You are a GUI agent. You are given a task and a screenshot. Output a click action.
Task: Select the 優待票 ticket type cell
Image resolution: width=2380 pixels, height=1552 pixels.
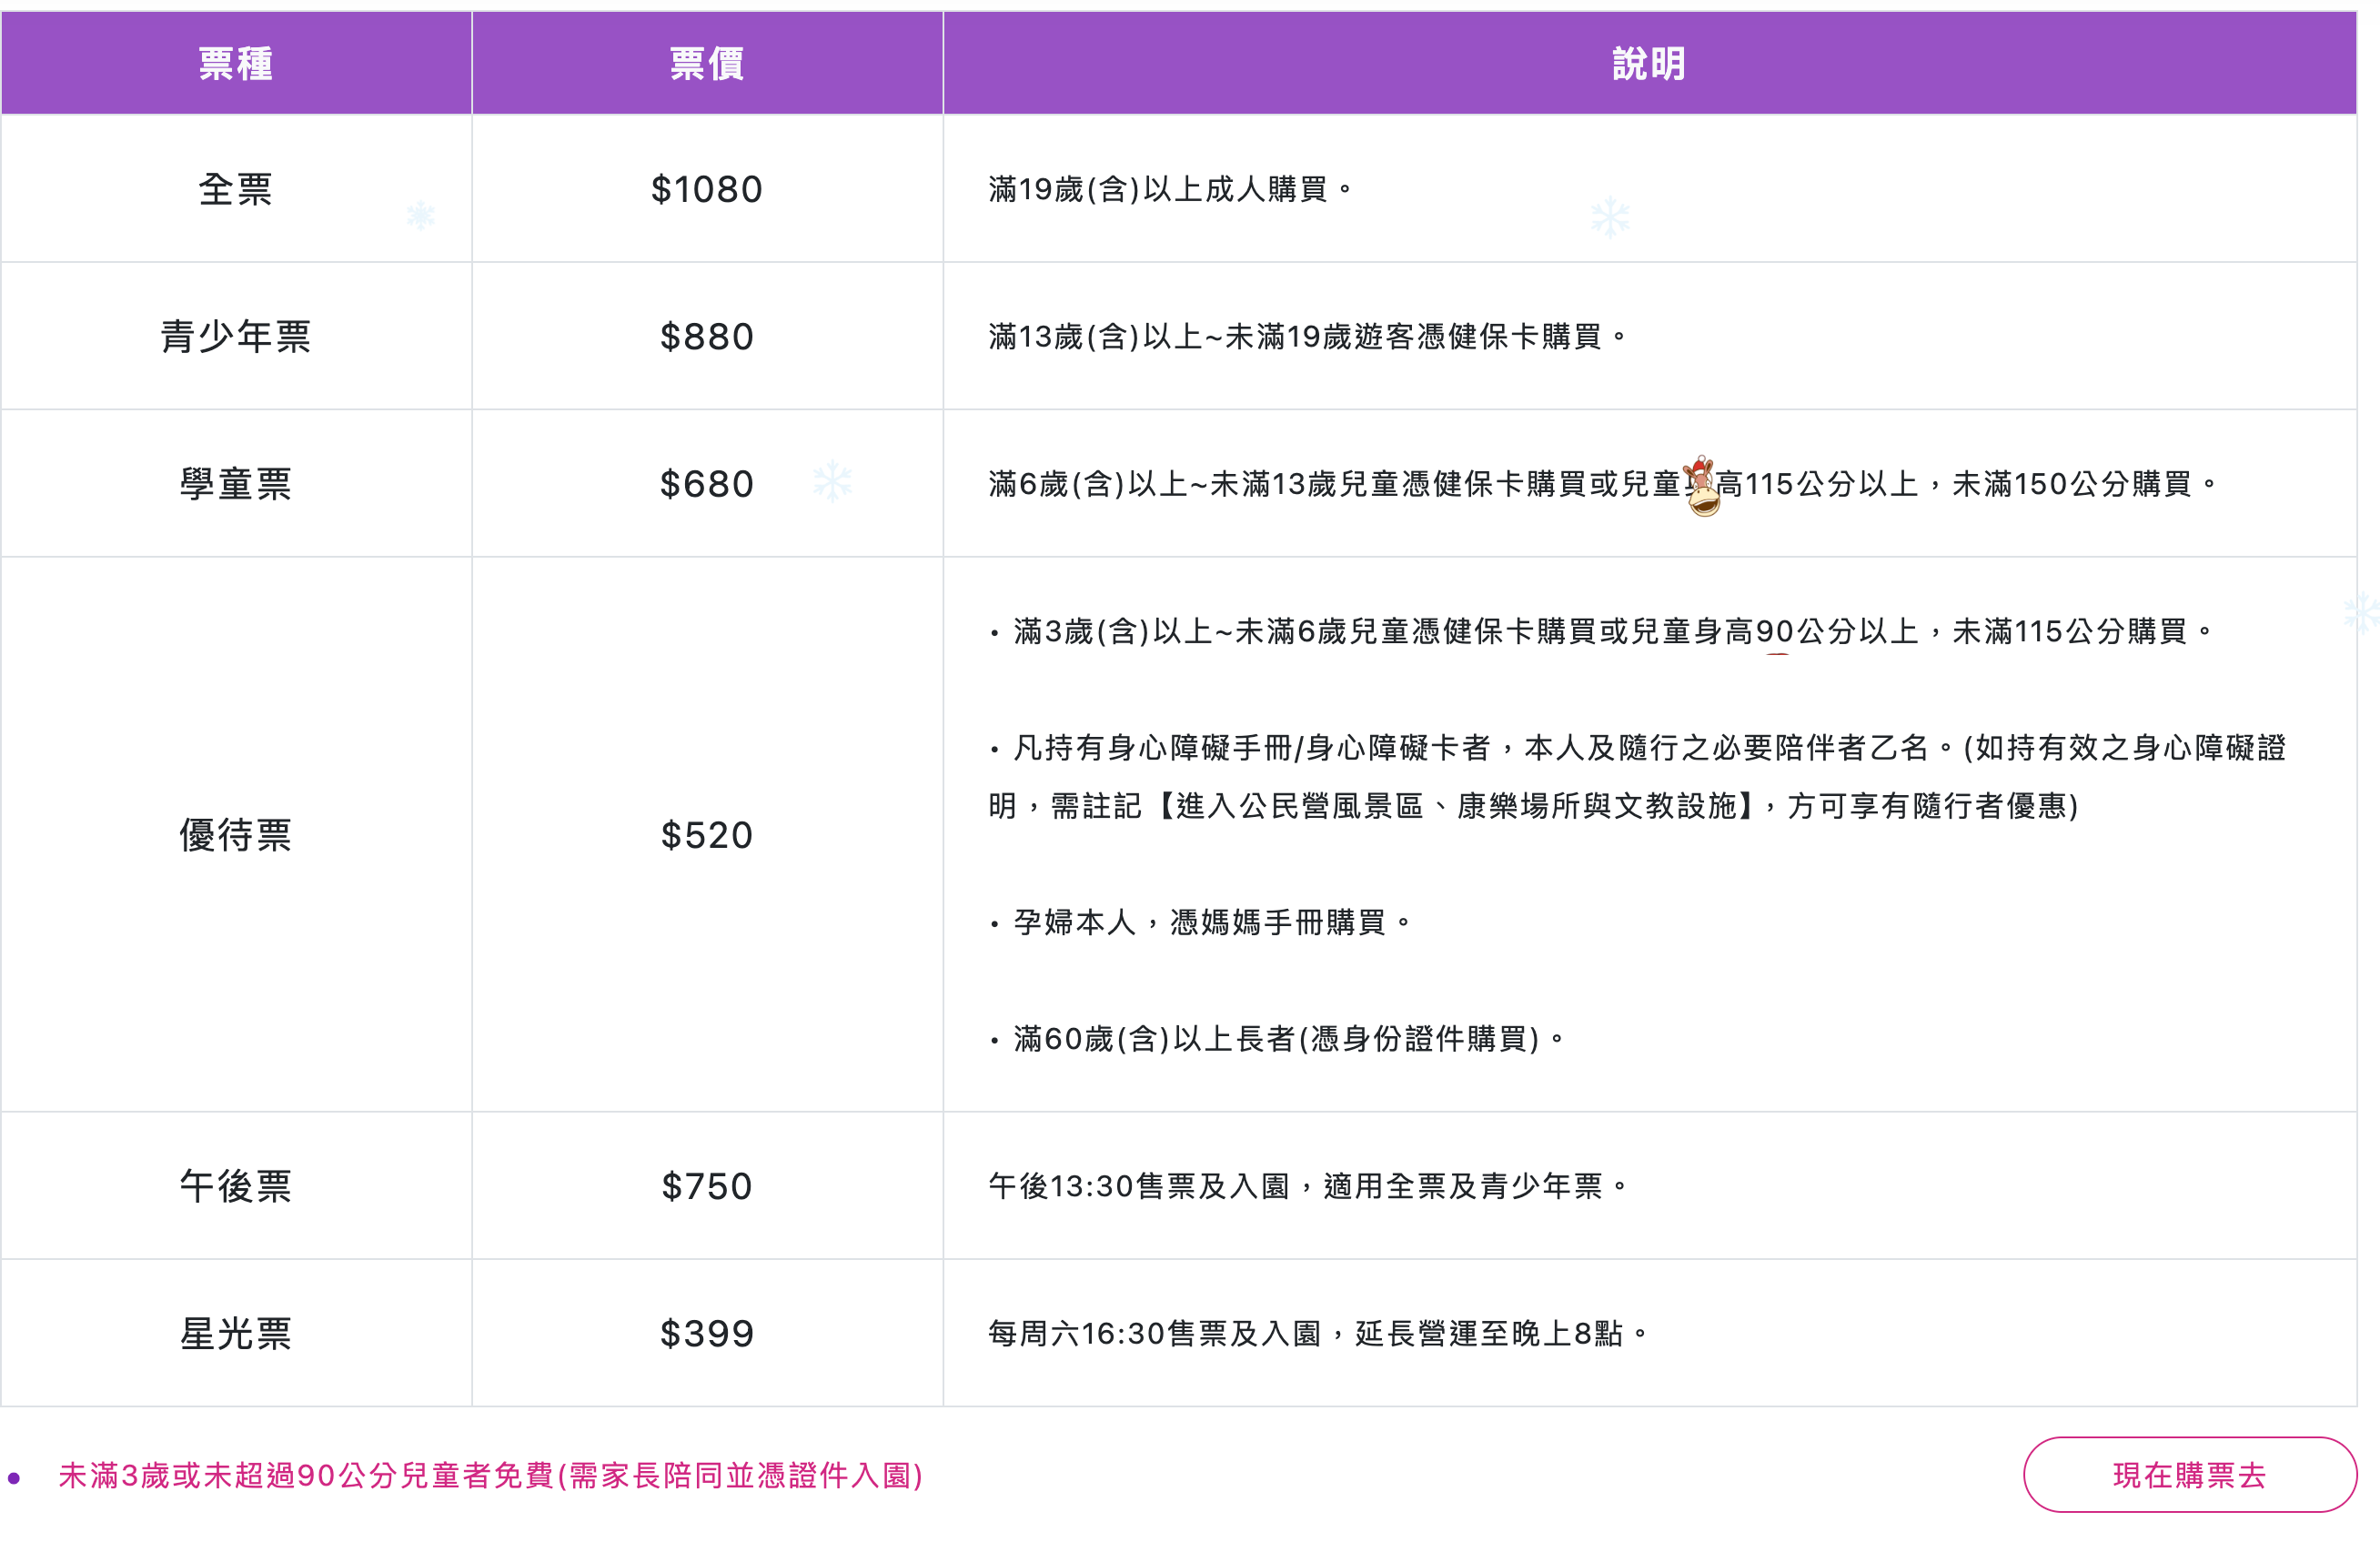pyautogui.click(x=236, y=835)
